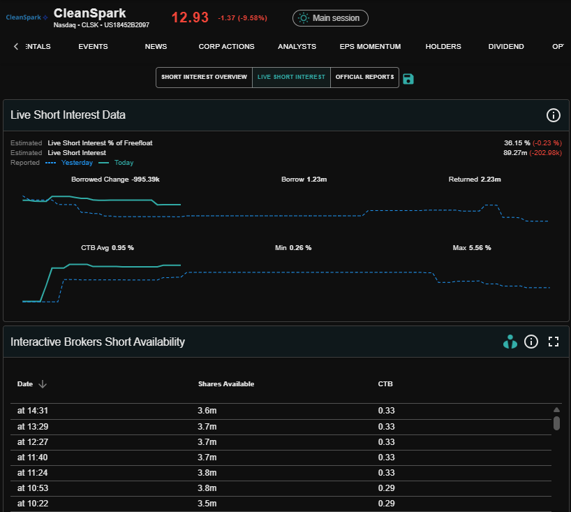Click the Main session sun icon
The image size is (571, 512).
(x=303, y=18)
